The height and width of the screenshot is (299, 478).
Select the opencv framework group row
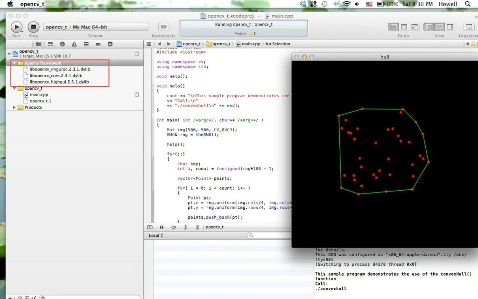click(74, 63)
